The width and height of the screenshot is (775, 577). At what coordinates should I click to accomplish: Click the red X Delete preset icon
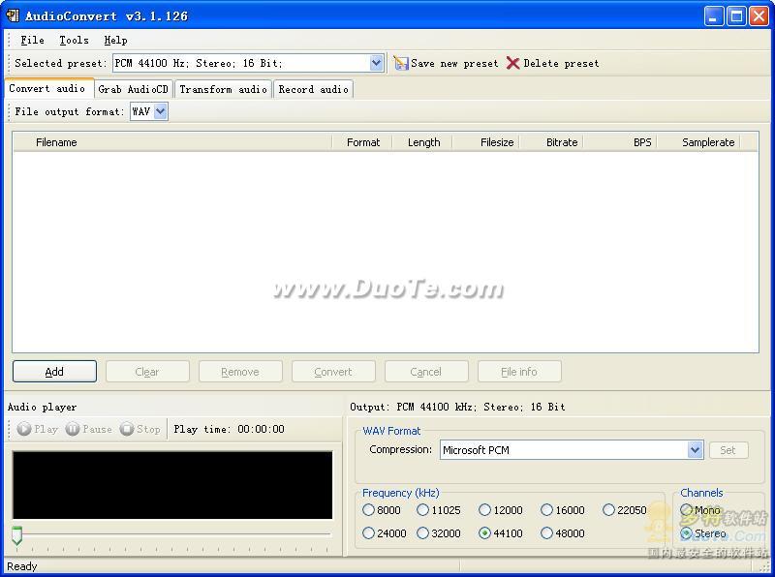(513, 63)
